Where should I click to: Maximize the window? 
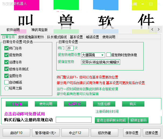click(x=151, y=4)
